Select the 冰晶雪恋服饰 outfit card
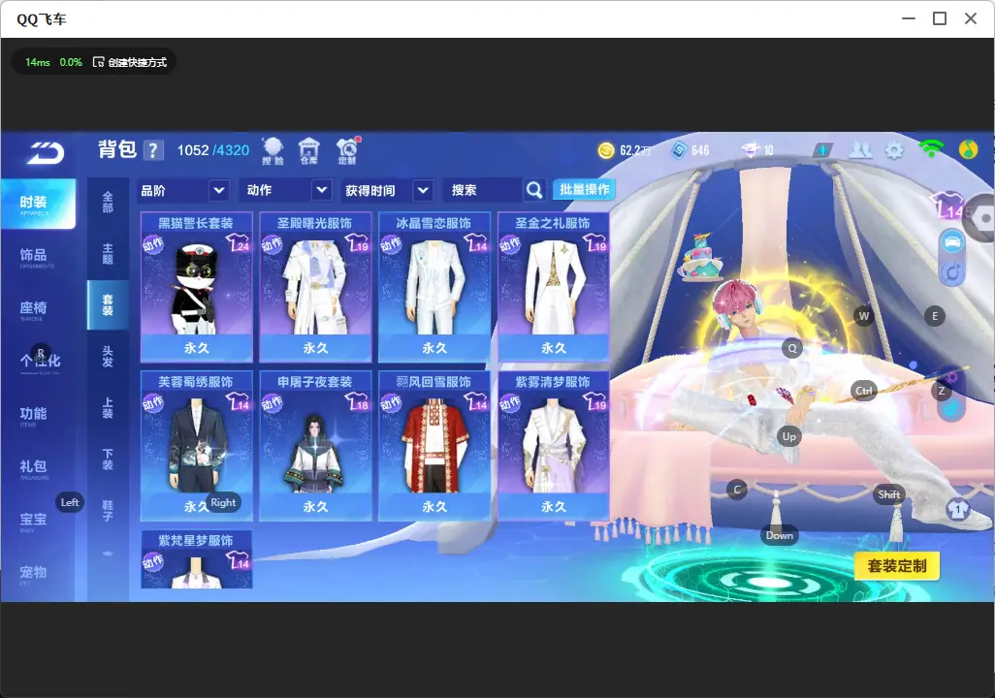 click(x=434, y=288)
